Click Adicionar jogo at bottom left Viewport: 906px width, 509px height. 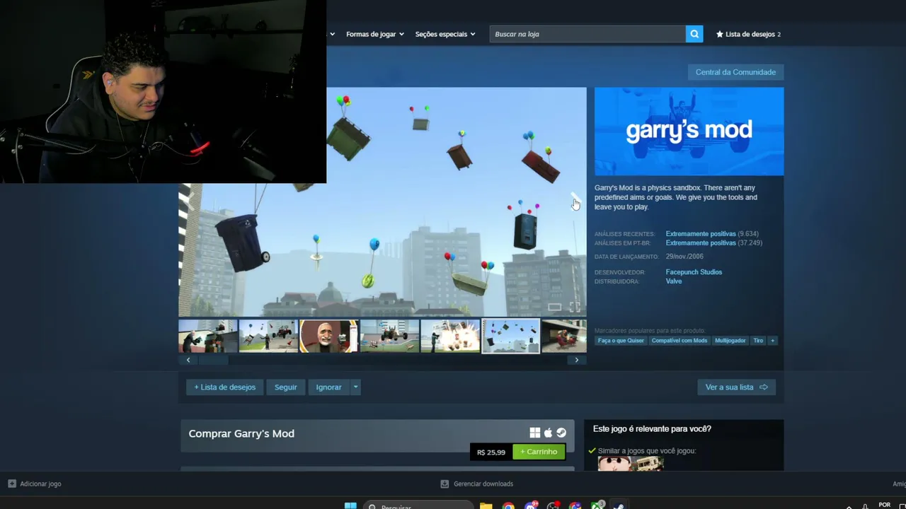35,484
